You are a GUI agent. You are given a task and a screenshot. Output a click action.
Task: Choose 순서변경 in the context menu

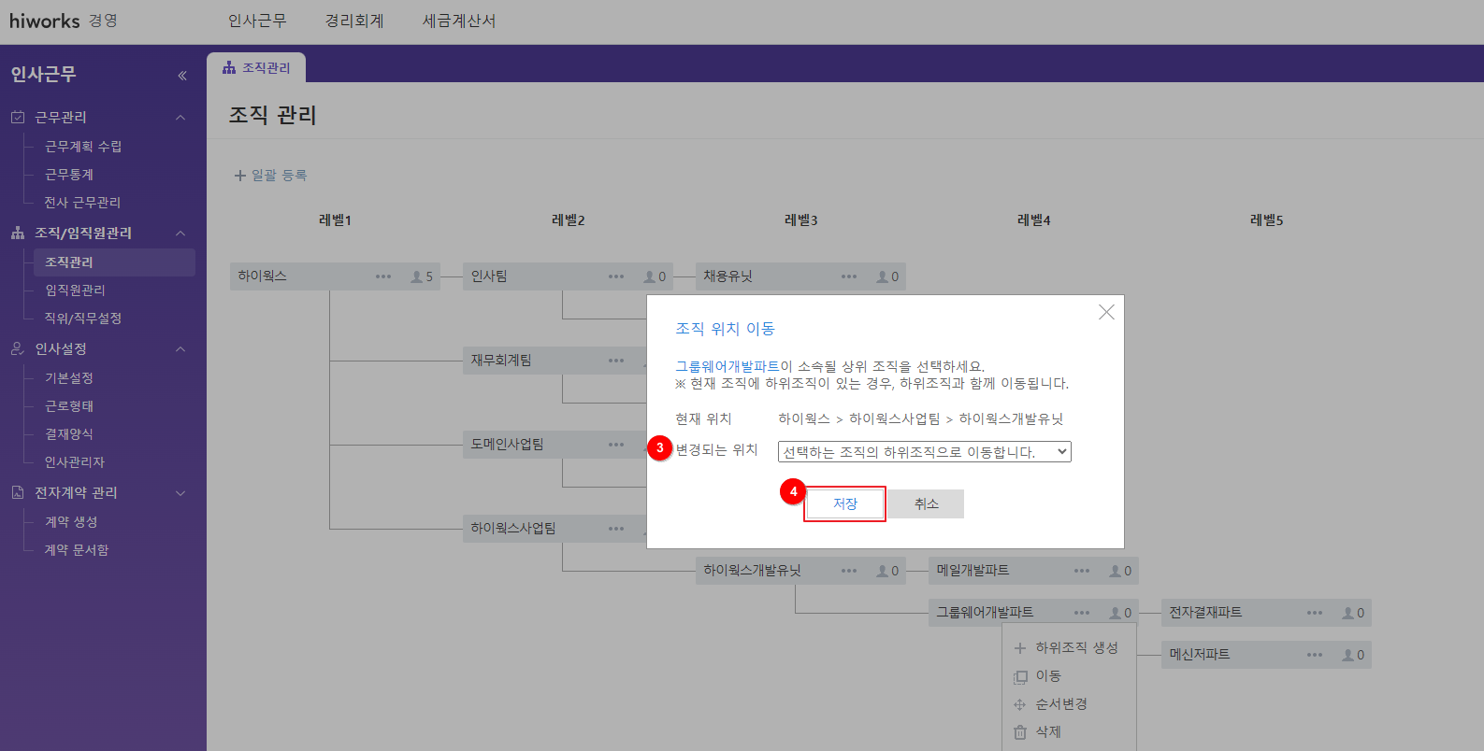click(x=1060, y=703)
